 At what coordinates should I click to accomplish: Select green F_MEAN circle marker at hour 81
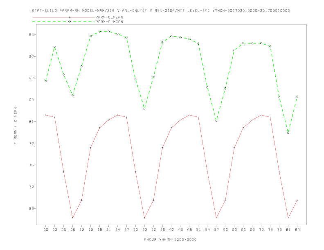click(x=288, y=133)
